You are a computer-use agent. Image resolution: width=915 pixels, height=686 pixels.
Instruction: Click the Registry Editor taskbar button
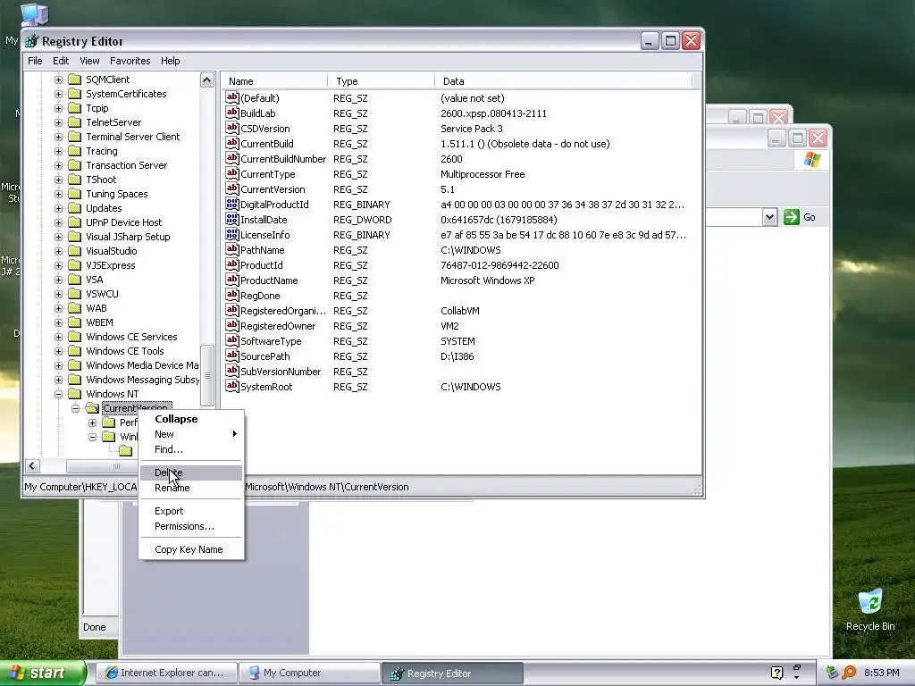pos(452,673)
